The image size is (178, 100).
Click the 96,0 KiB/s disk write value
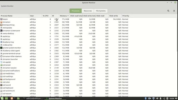coord(117,19)
